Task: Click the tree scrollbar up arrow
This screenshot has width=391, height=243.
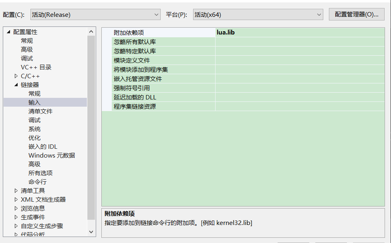Action: point(91,31)
